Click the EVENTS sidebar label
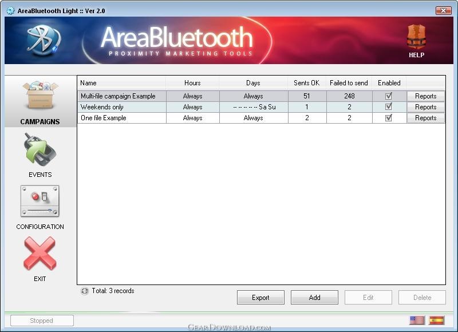Screen dimensions: 458x332 (x=40, y=175)
